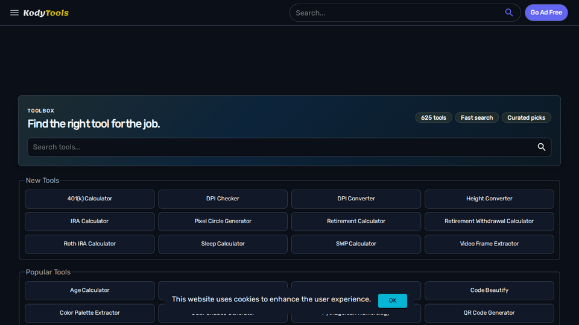Click the toolbox search magnifier icon
The width and height of the screenshot is (579, 325).
542,147
